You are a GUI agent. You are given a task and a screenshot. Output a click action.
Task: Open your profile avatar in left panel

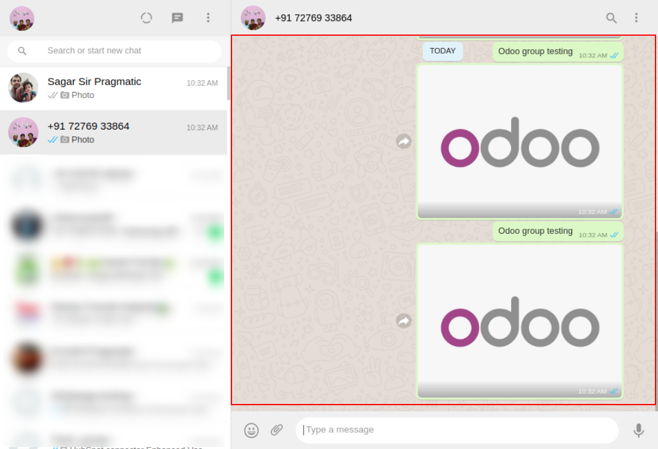(22, 19)
